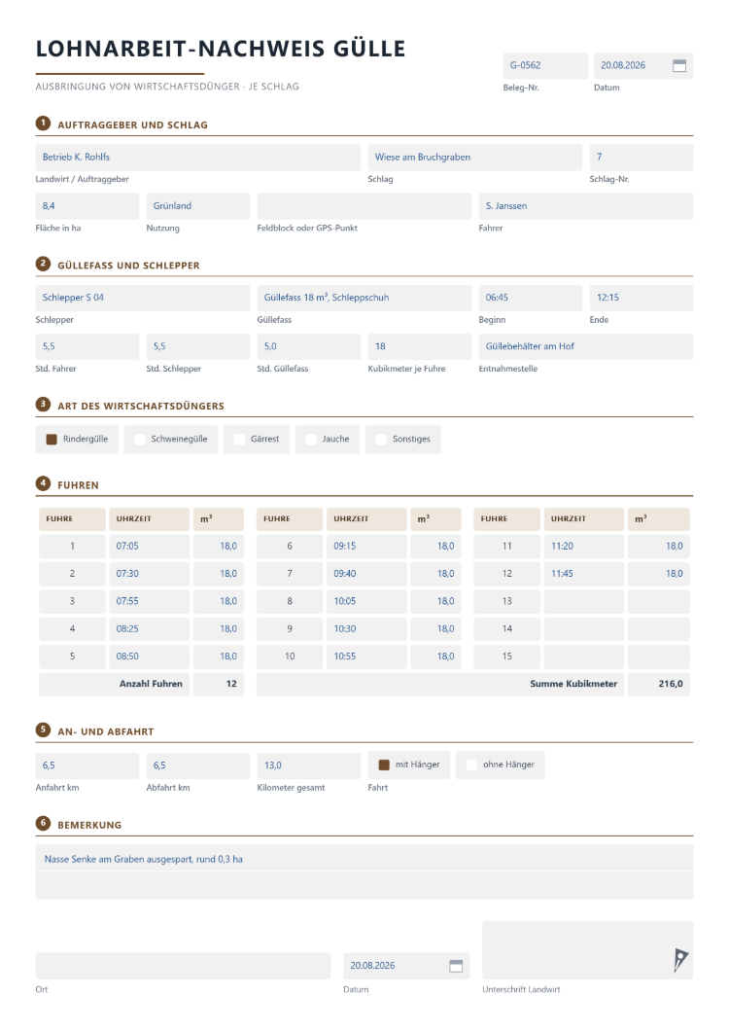Click Fuhre 2 Uhrzeit cell 07:30
The height and width of the screenshot is (1031, 729).
click(150, 574)
